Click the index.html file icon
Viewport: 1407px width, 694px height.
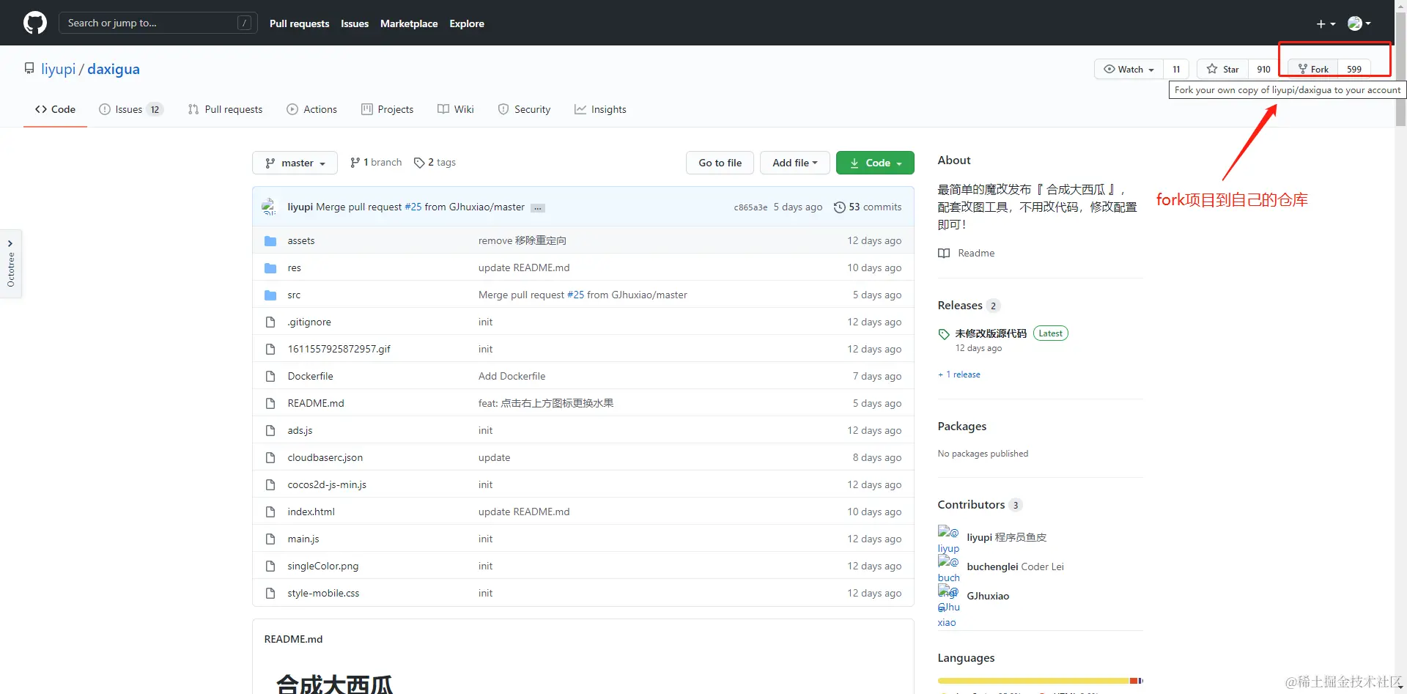pos(270,512)
